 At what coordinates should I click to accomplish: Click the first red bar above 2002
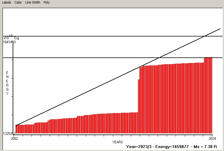[16, 130]
